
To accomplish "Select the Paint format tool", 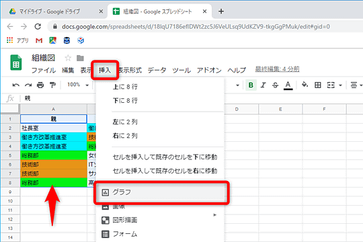I will tap(53, 85).
